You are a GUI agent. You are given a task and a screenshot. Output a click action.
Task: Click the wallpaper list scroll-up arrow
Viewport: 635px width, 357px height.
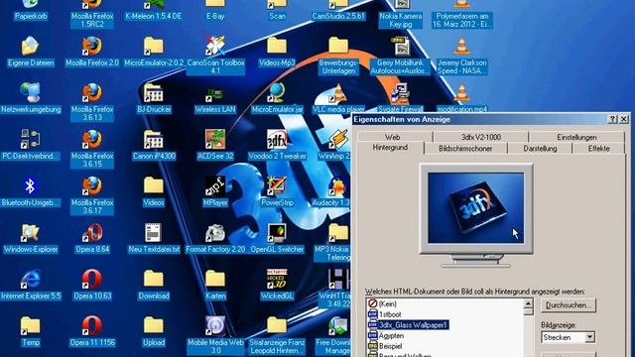point(528,303)
